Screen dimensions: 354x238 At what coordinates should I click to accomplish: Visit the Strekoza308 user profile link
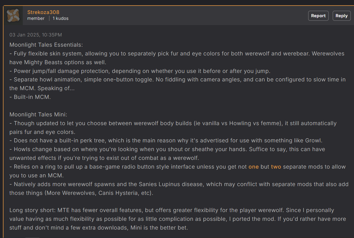[43, 12]
